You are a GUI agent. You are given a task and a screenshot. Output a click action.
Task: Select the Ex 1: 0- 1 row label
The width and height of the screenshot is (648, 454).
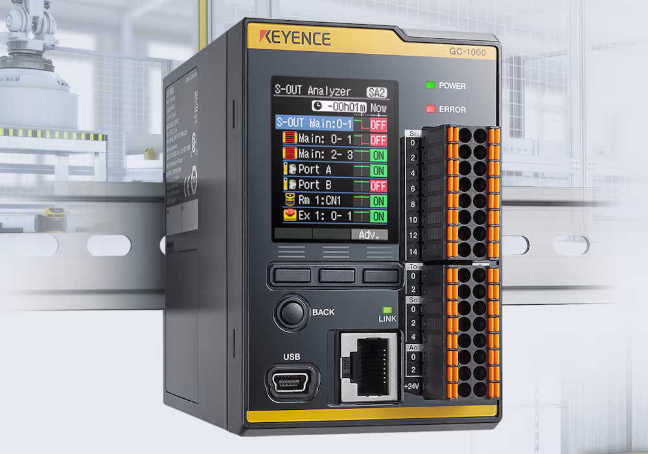(x=325, y=215)
